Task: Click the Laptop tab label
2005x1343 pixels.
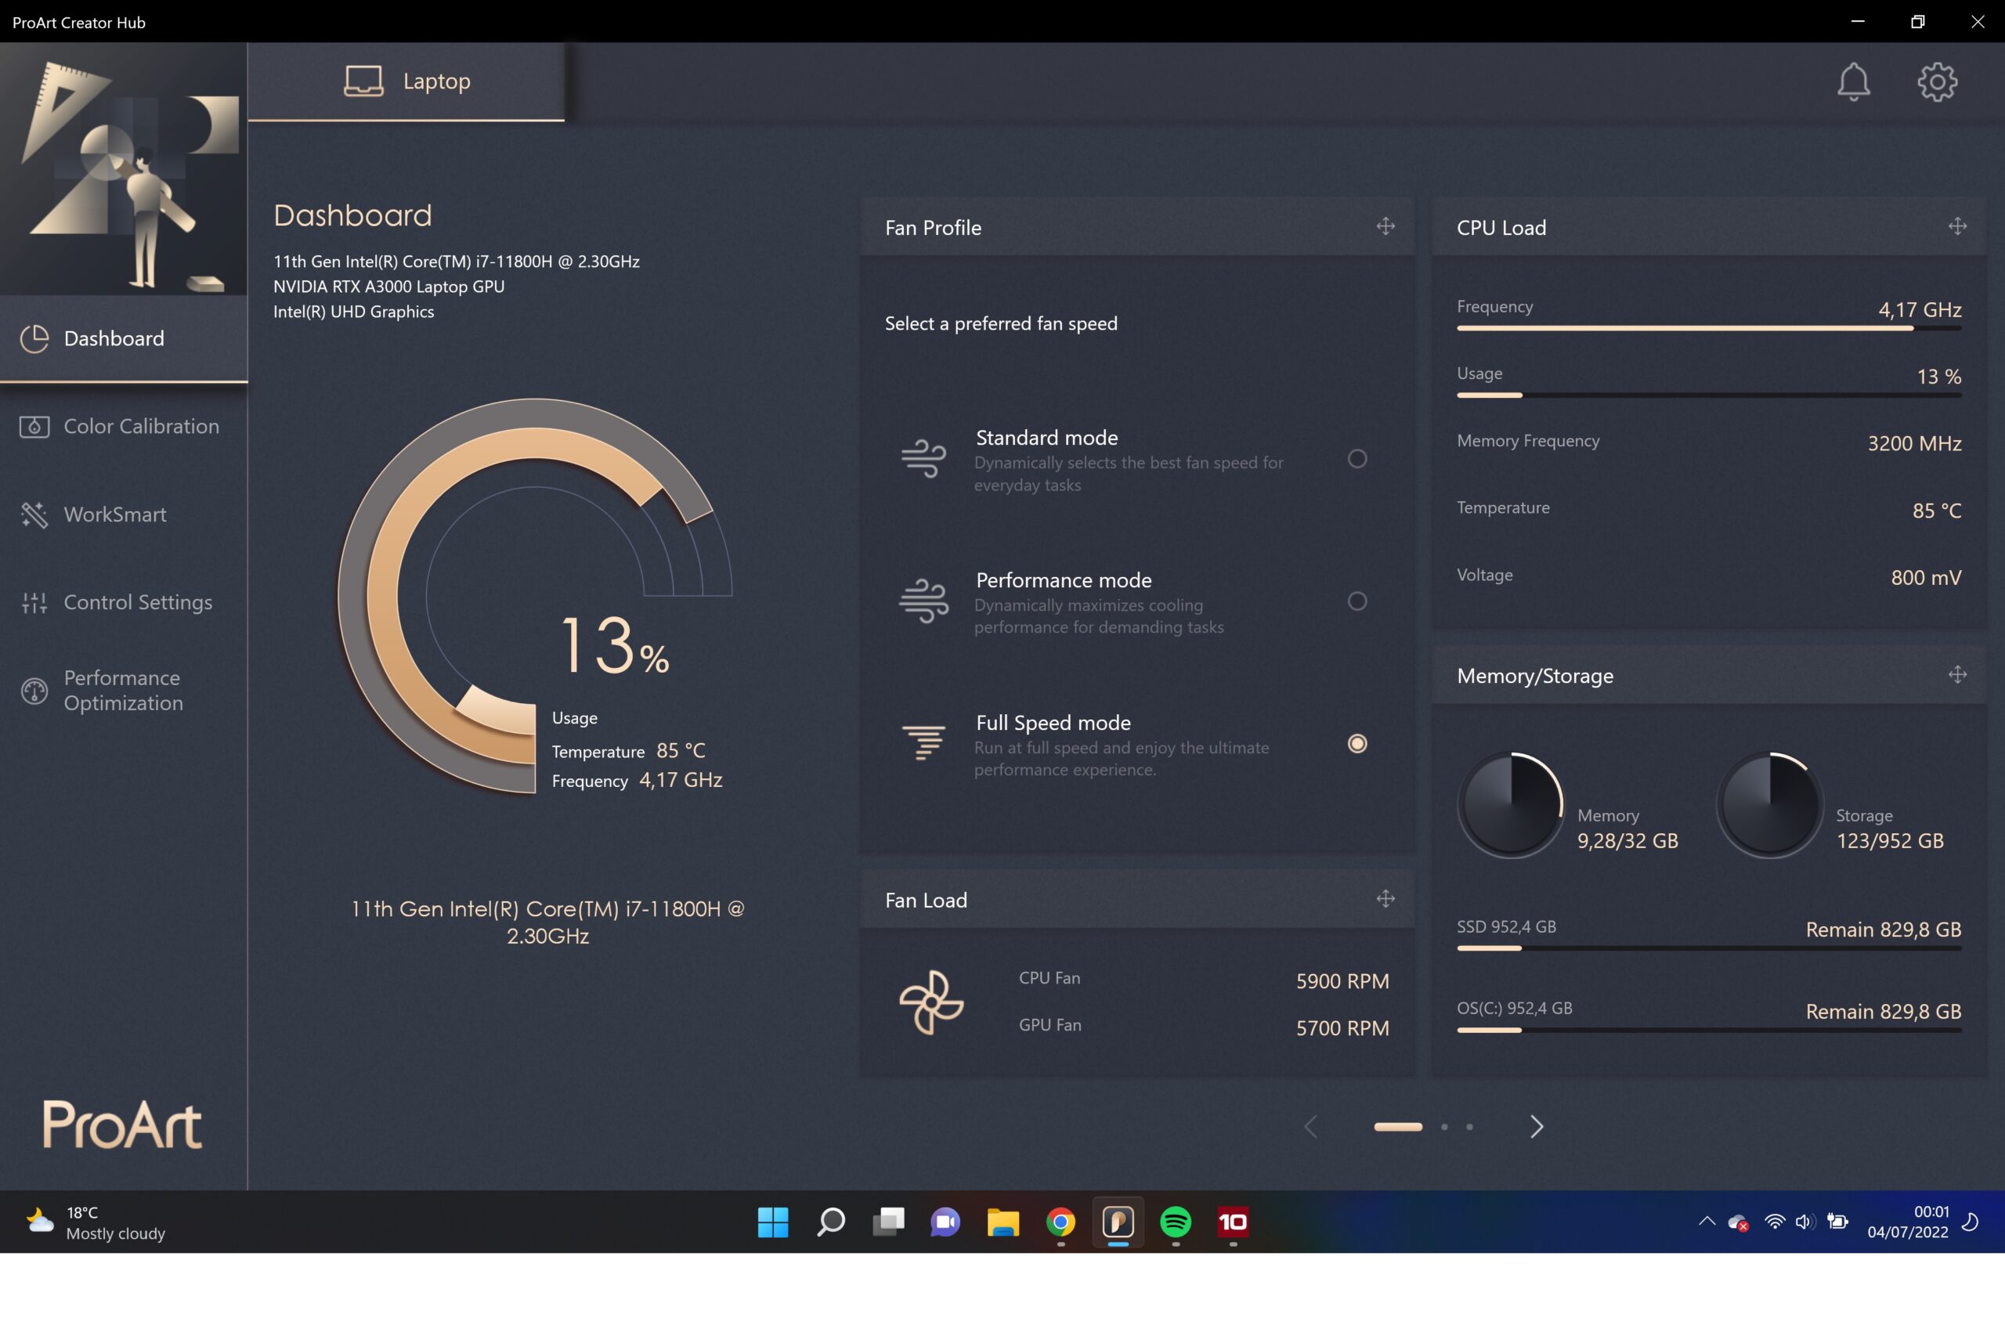Action: (437, 81)
